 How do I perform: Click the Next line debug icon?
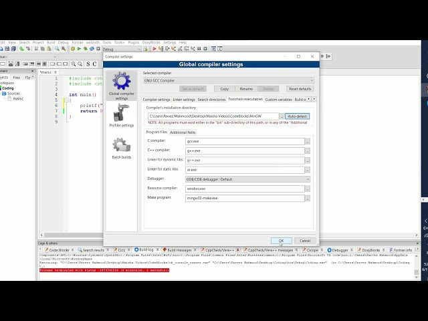click(167, 49)
